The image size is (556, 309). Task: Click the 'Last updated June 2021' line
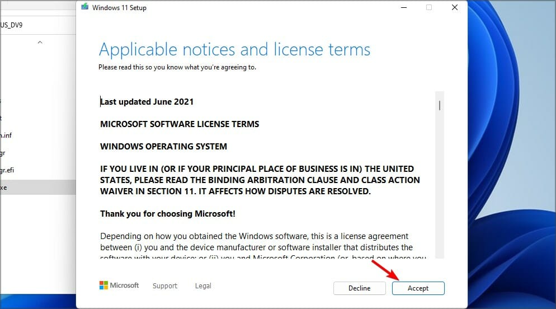coord(147,102)
